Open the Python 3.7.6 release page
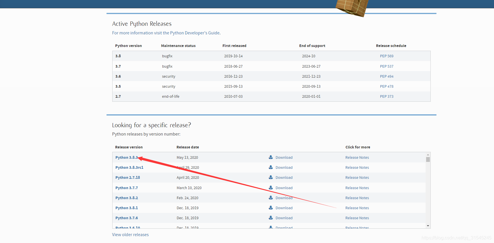 coord(127,218)
